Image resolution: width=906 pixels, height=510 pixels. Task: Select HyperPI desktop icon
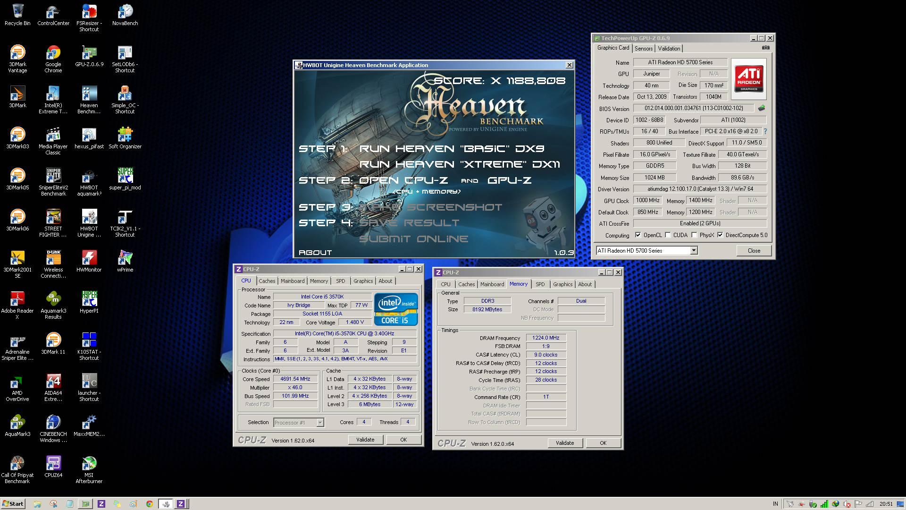[x=89, y=302]
